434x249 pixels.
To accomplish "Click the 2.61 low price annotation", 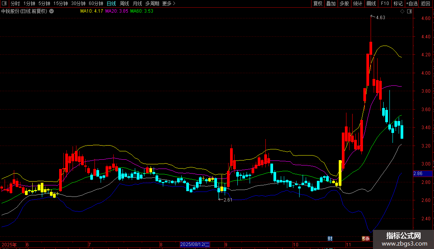I will pyautogui.click(x=228, y=200).
